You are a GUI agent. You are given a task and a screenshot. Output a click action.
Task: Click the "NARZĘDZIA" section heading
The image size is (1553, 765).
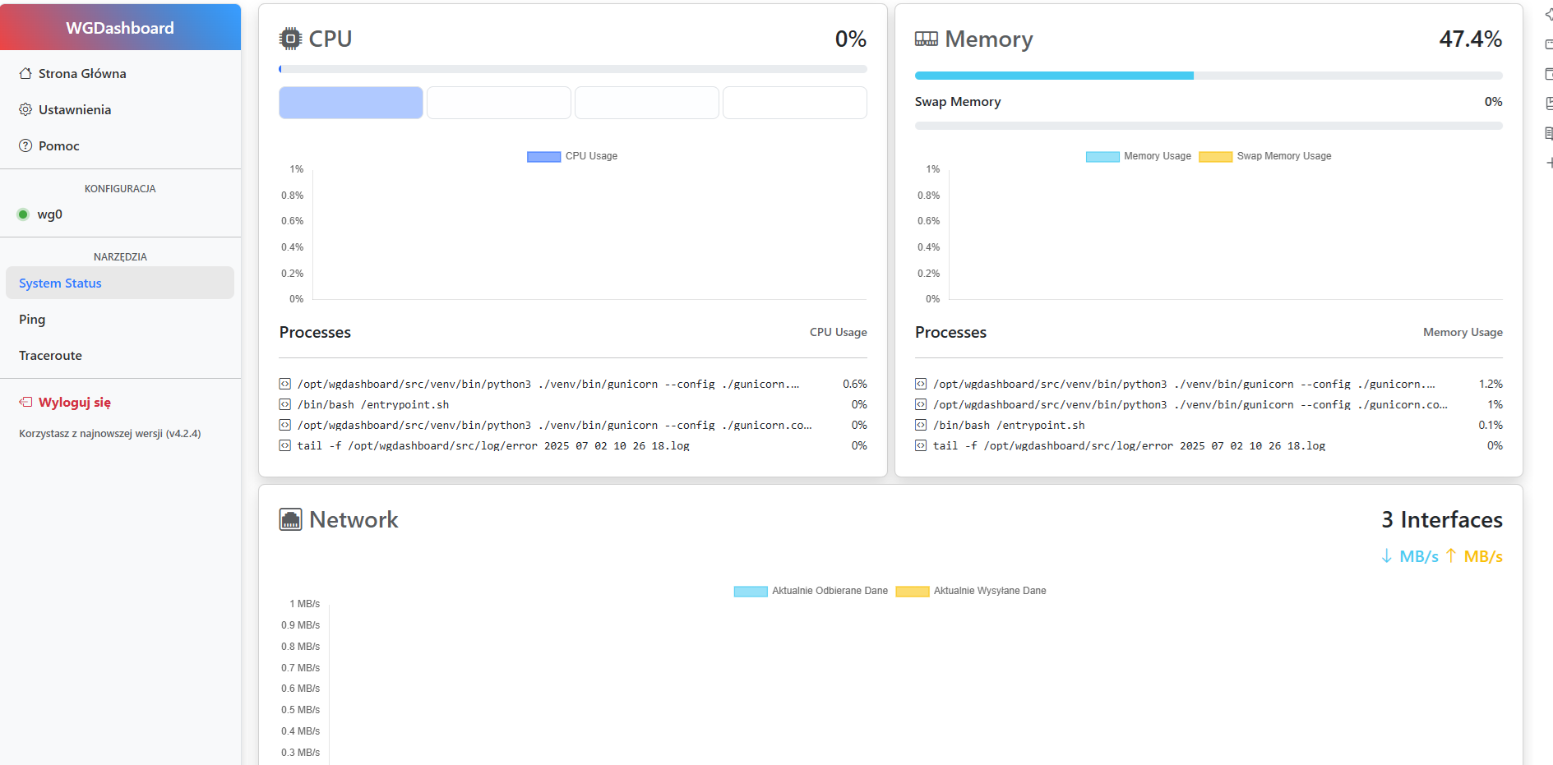(x=120, y=256)
